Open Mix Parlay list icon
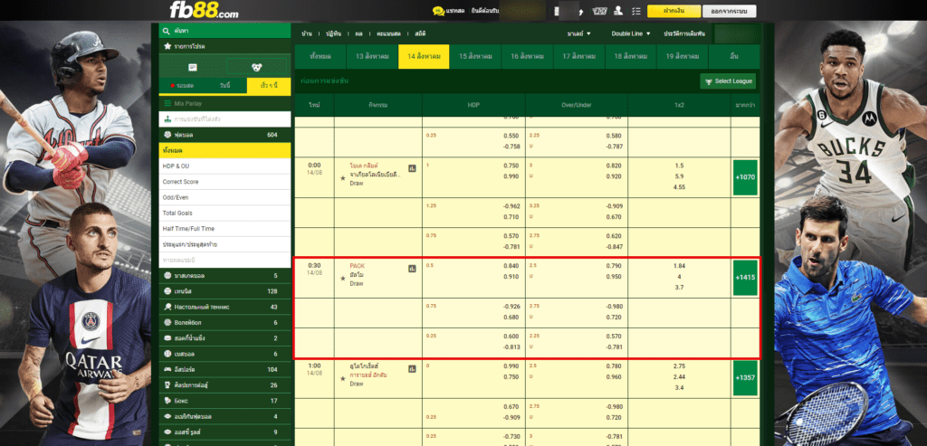The height and width of the screenshot is (446, 927). pos(167,103)
